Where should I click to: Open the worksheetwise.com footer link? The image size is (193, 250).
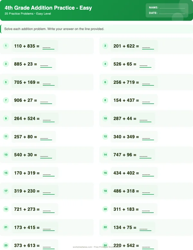(82, 247)
